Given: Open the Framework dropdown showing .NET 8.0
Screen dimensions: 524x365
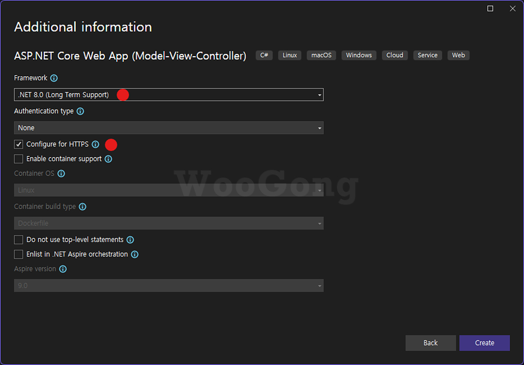Looking at the screenshot, I should (x=169, y=95).
